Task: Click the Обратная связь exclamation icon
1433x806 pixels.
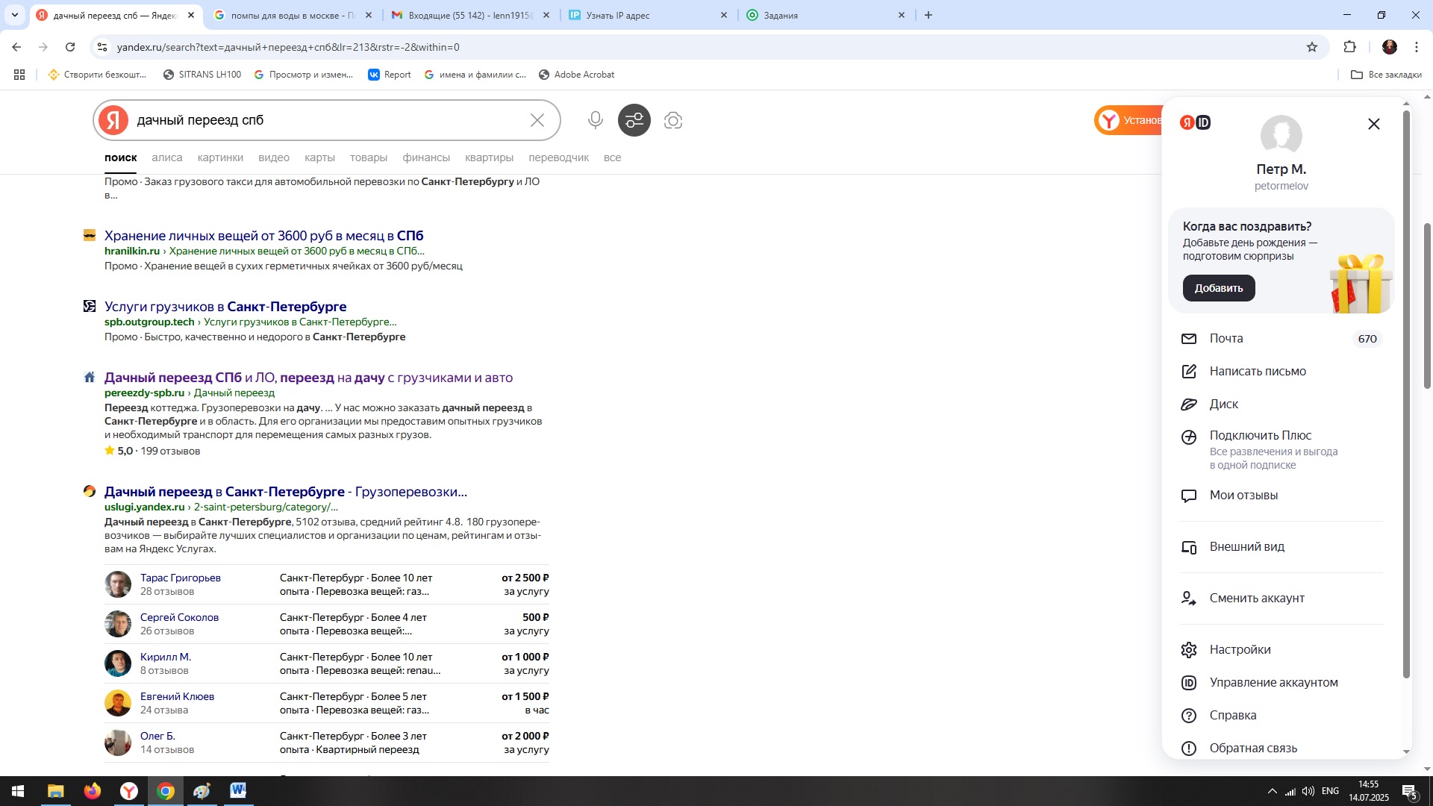Action: pos(1189,749)
